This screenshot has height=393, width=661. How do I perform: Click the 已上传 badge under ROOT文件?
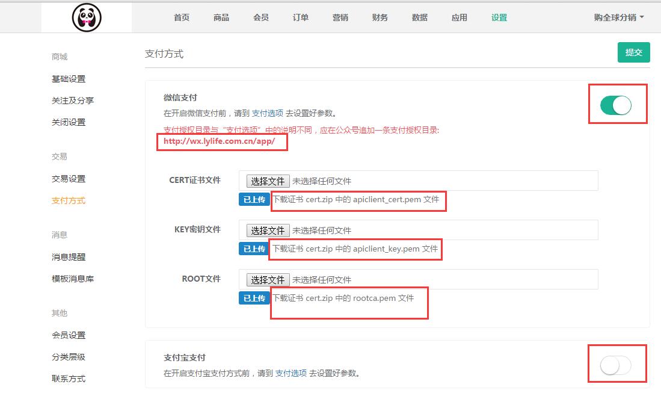click(254, 298)
